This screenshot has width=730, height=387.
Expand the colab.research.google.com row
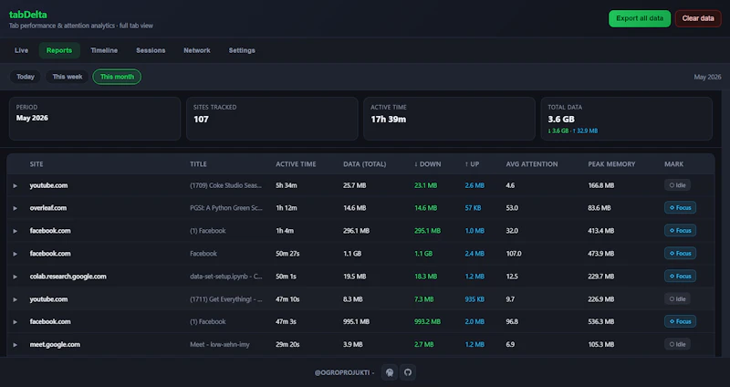15,277
